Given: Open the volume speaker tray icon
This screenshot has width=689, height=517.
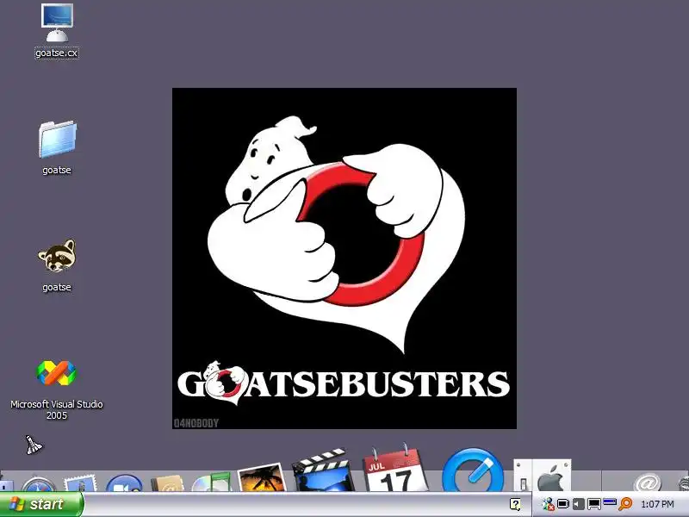Looking at the screenshot, I should (x=578, y=504).
